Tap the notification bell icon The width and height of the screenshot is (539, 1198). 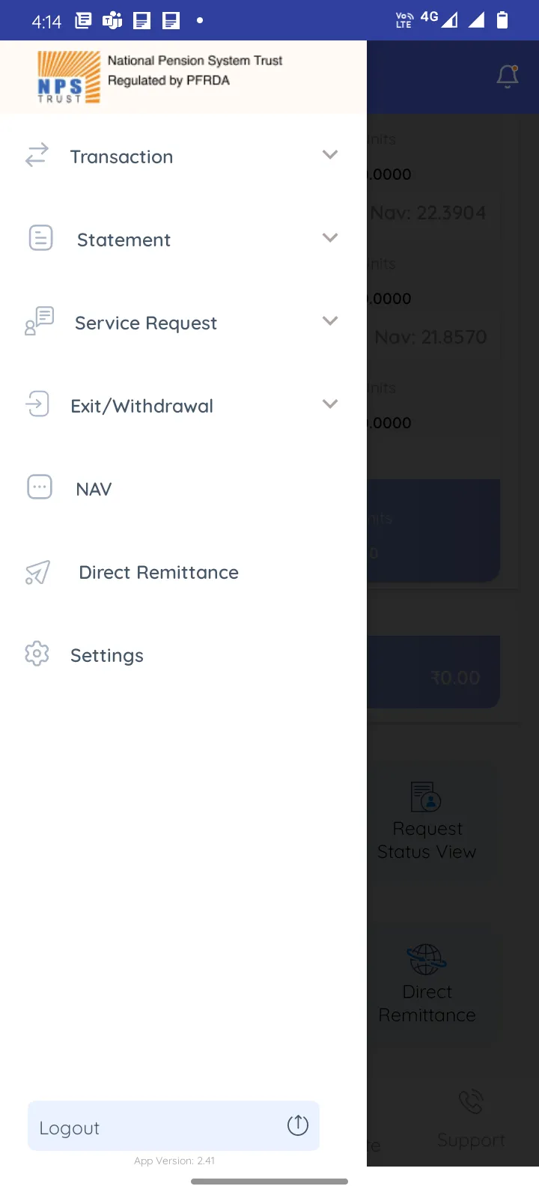(508, 76)
